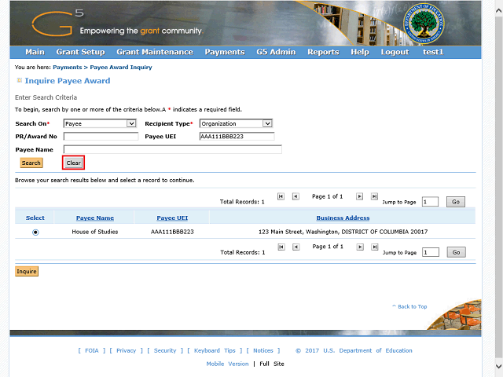Go to next page in top pager
503x377 pixels.
coord(360,196)
